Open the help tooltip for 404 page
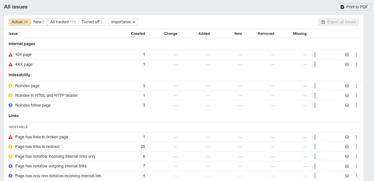 347,55
